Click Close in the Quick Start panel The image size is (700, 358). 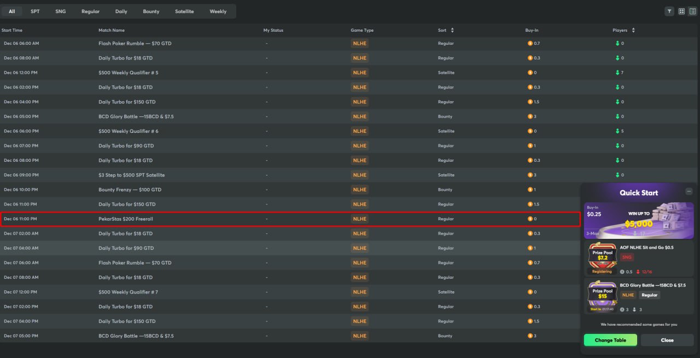click(667, 340)
